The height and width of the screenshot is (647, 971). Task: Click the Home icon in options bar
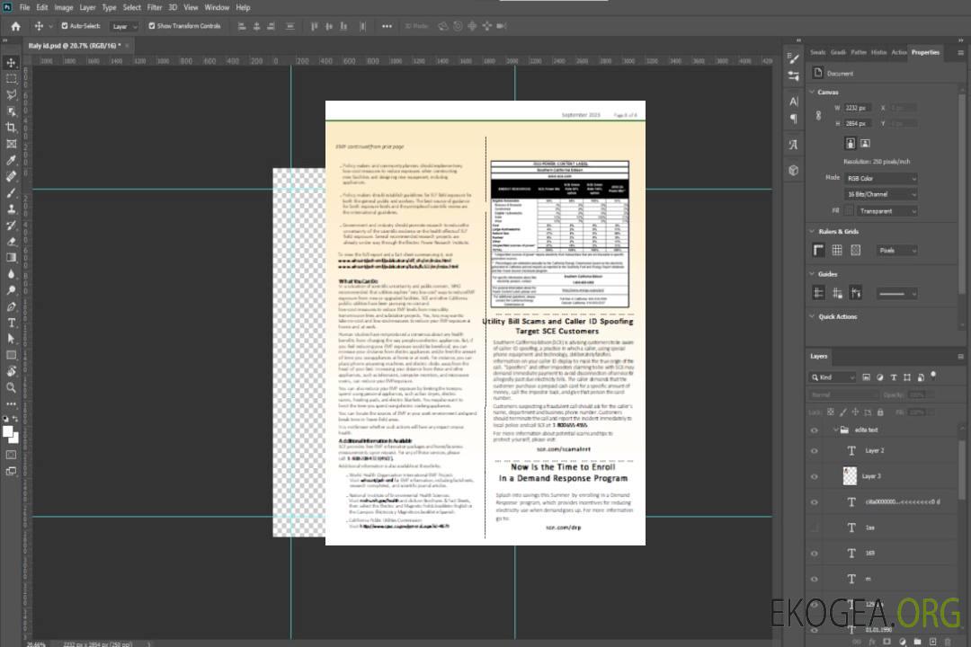[x=15, y=26]
